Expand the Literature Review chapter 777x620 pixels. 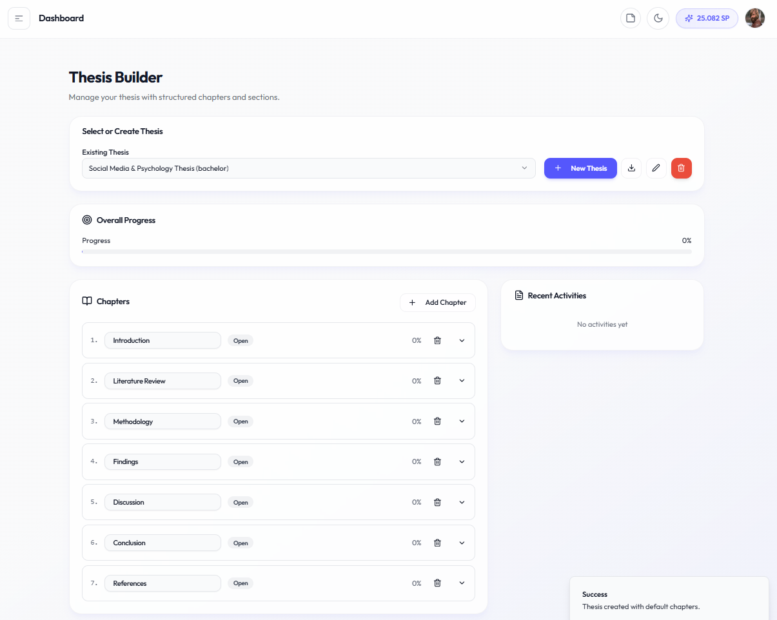tap(462, 381)
